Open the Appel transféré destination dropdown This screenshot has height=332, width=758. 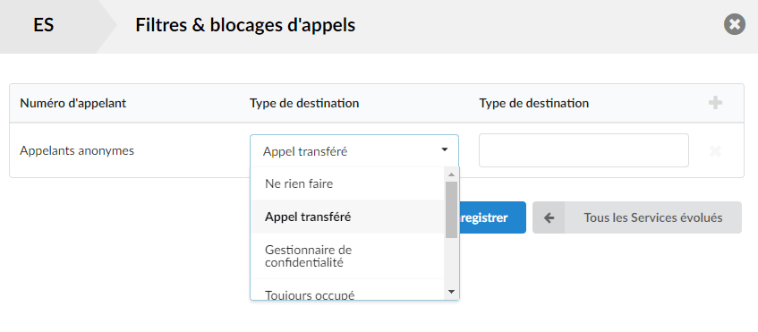click(354, 150)
